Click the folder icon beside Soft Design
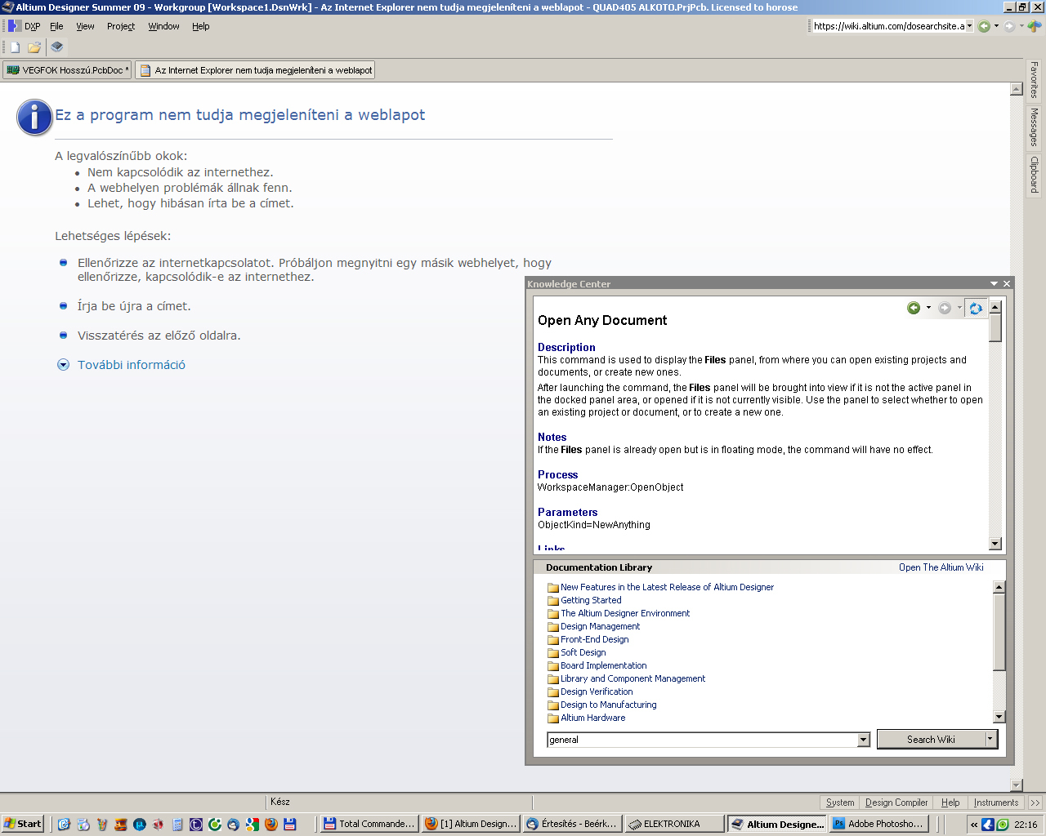1046x836 pixels. pyautogui.click(x=553, y=653)
